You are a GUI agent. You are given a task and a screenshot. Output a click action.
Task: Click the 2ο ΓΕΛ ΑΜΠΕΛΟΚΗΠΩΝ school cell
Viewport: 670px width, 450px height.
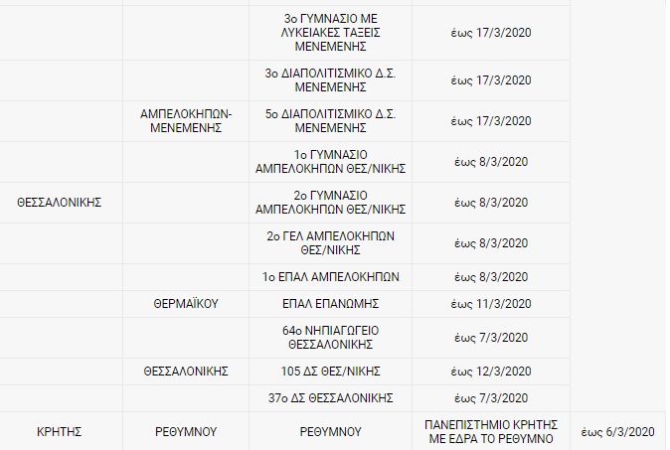coord(331,243)
